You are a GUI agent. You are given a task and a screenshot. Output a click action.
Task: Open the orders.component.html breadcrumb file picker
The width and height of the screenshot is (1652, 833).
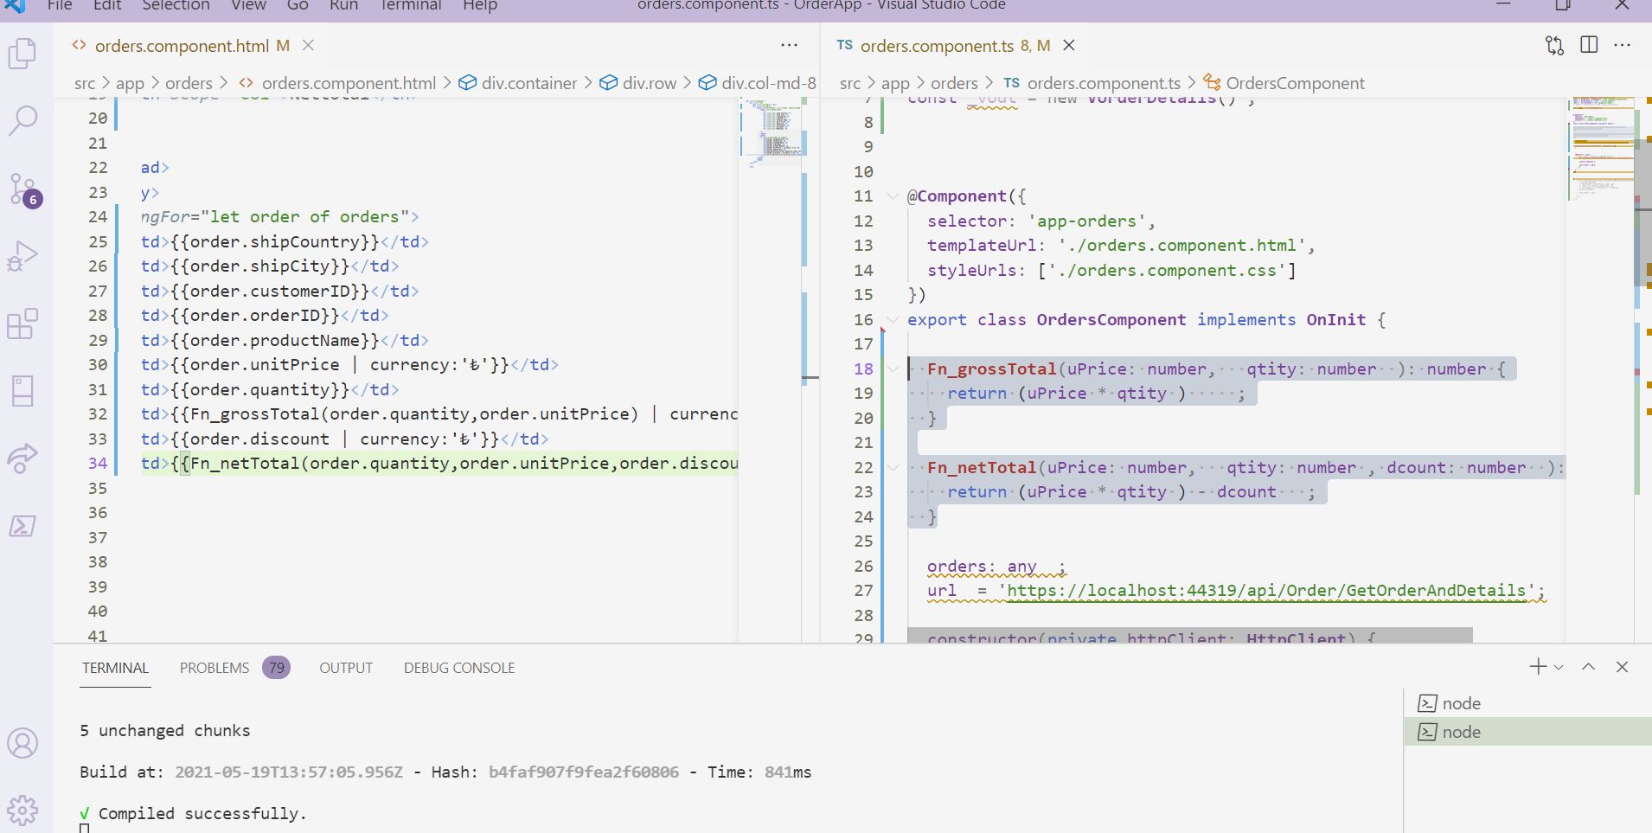click(337, 83)
